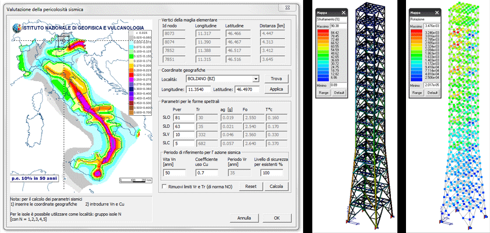Click the Vita Vn field showing 50
Viewport: 490px width, 233px height.
[x=174, y=173]
